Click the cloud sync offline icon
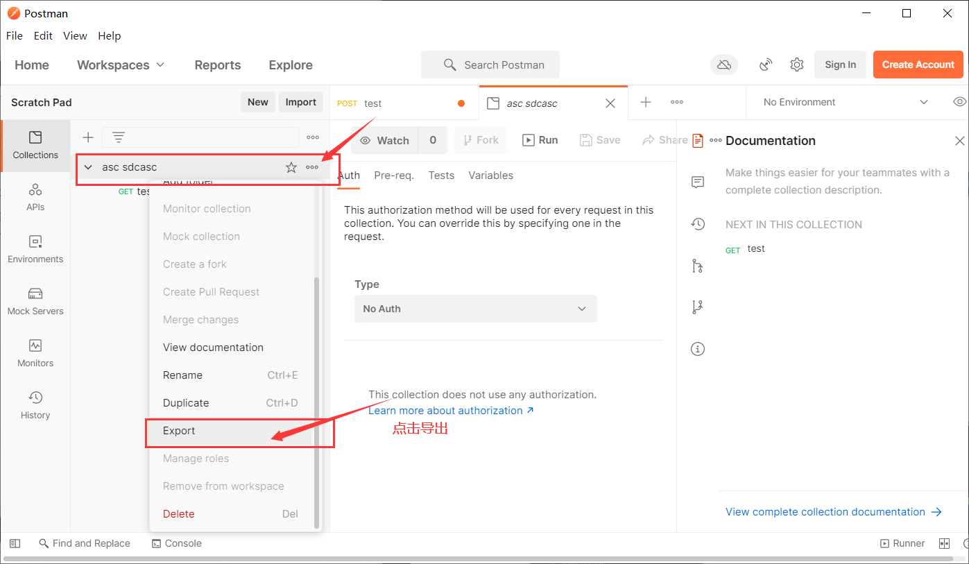Viewport: 969px width, 564px height. [x=724, y=65]
